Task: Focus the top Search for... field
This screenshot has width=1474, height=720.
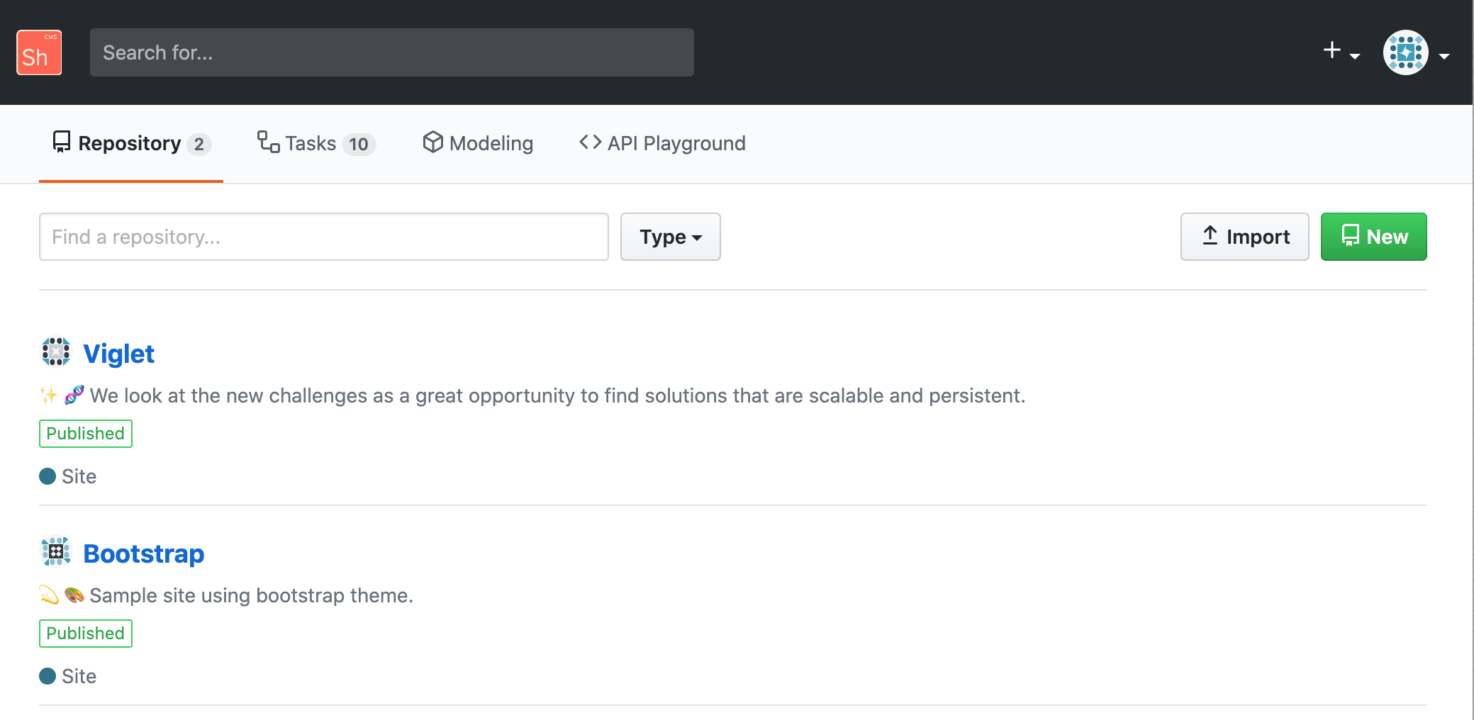Action: tap(391, 52)
